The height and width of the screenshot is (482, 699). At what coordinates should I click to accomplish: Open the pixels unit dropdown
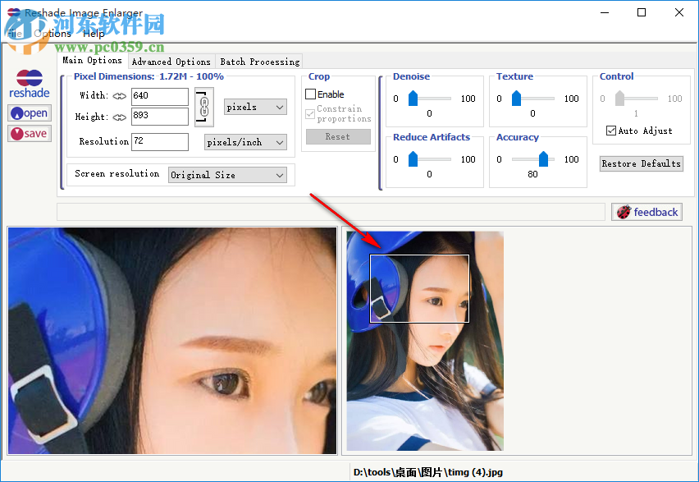pyautogui.click(x=254, y=107)
